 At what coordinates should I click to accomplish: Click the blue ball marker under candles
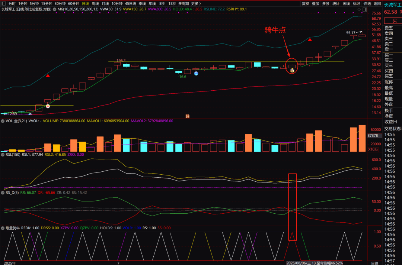(196, 74)
